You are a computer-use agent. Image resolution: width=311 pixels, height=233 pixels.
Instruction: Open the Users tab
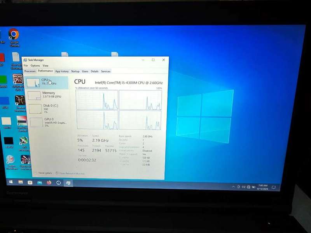[x=85, y=71]
